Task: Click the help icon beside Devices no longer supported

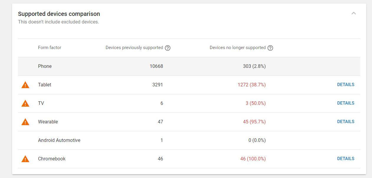Action: (270, 48)
